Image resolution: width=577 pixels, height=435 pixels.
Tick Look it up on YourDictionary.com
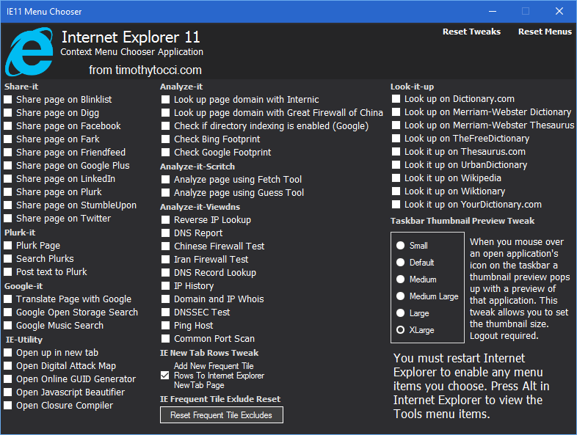(x=396, y=205)
